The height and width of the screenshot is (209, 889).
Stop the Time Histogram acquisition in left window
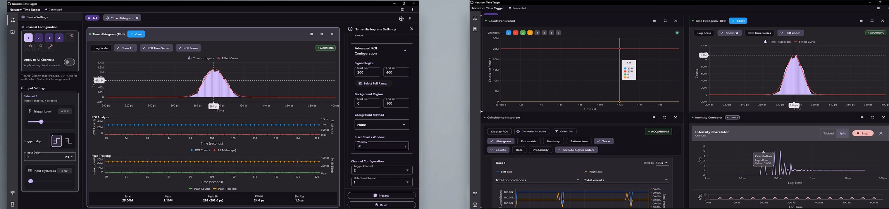click(x=312, y=34)
